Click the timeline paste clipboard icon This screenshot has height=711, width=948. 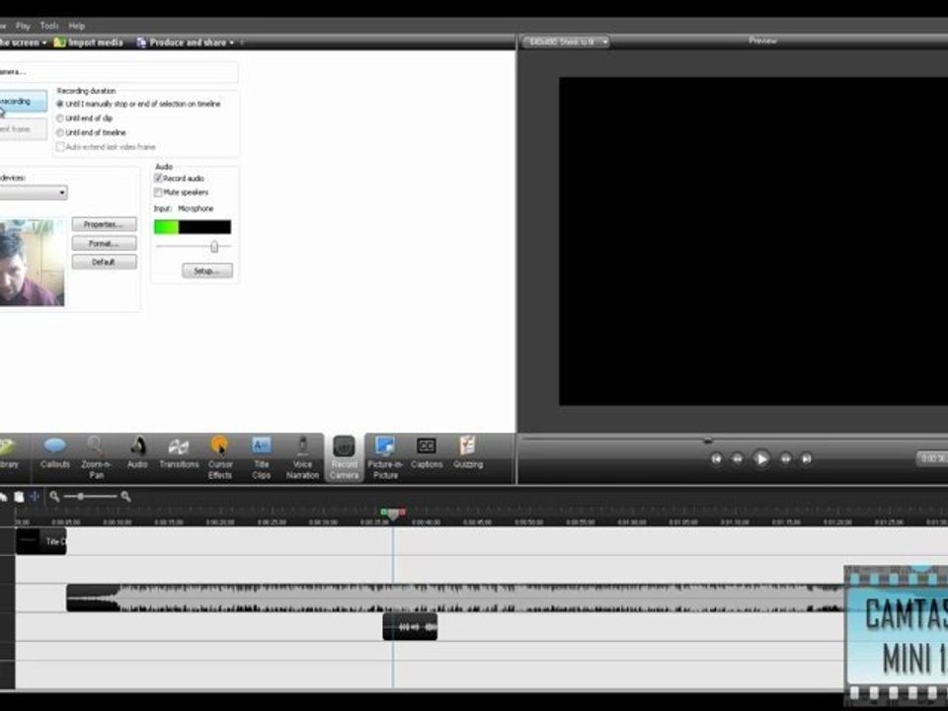[x=19, y=497]
